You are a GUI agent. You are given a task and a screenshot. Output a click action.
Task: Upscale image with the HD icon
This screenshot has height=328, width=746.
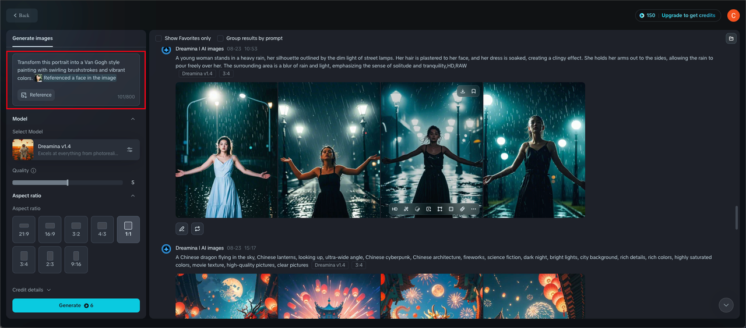point(395,209)
